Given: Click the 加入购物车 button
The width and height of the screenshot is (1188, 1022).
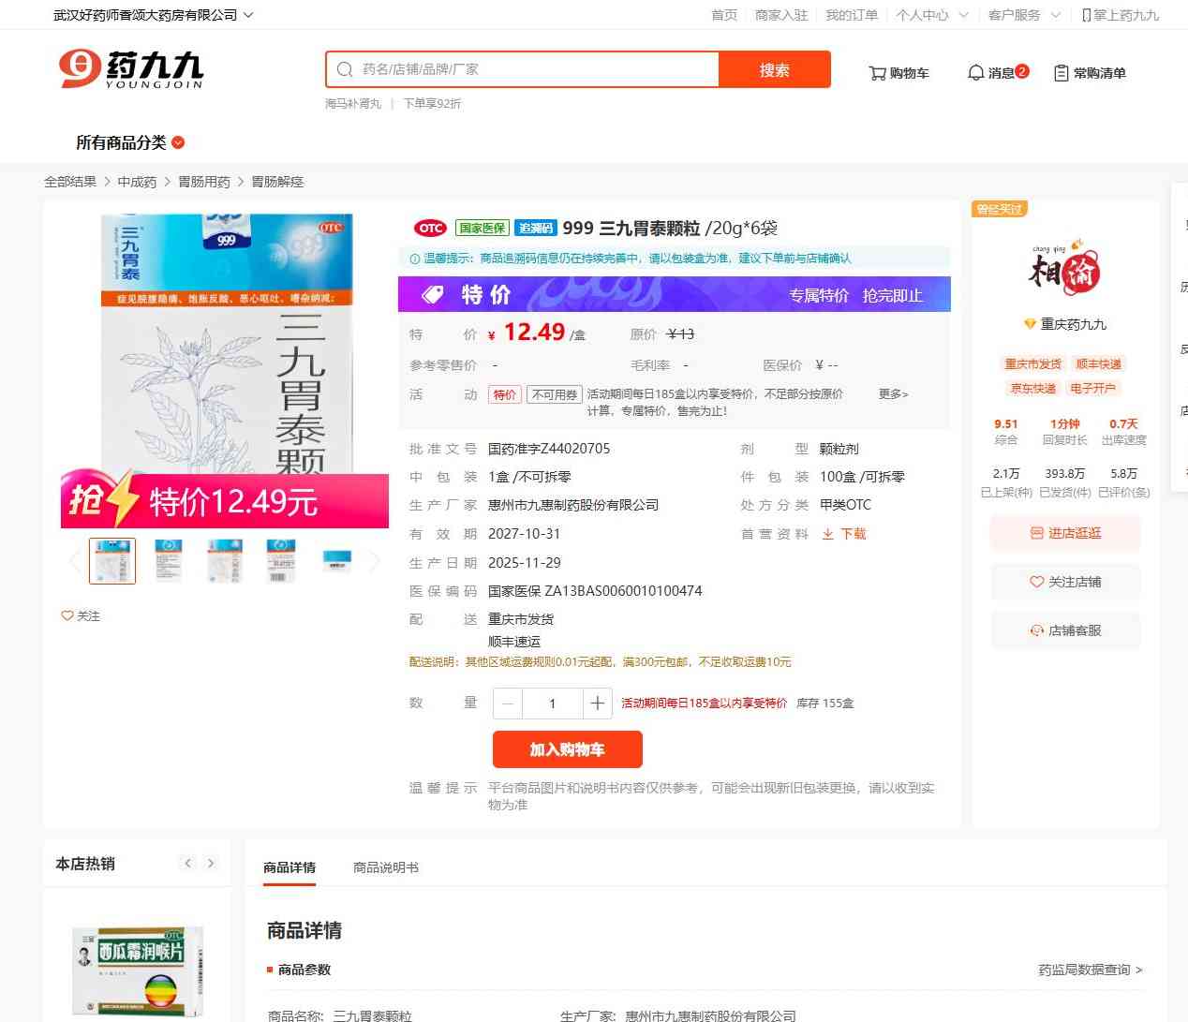Looking at the screenshot, I should tap(567, 749).
